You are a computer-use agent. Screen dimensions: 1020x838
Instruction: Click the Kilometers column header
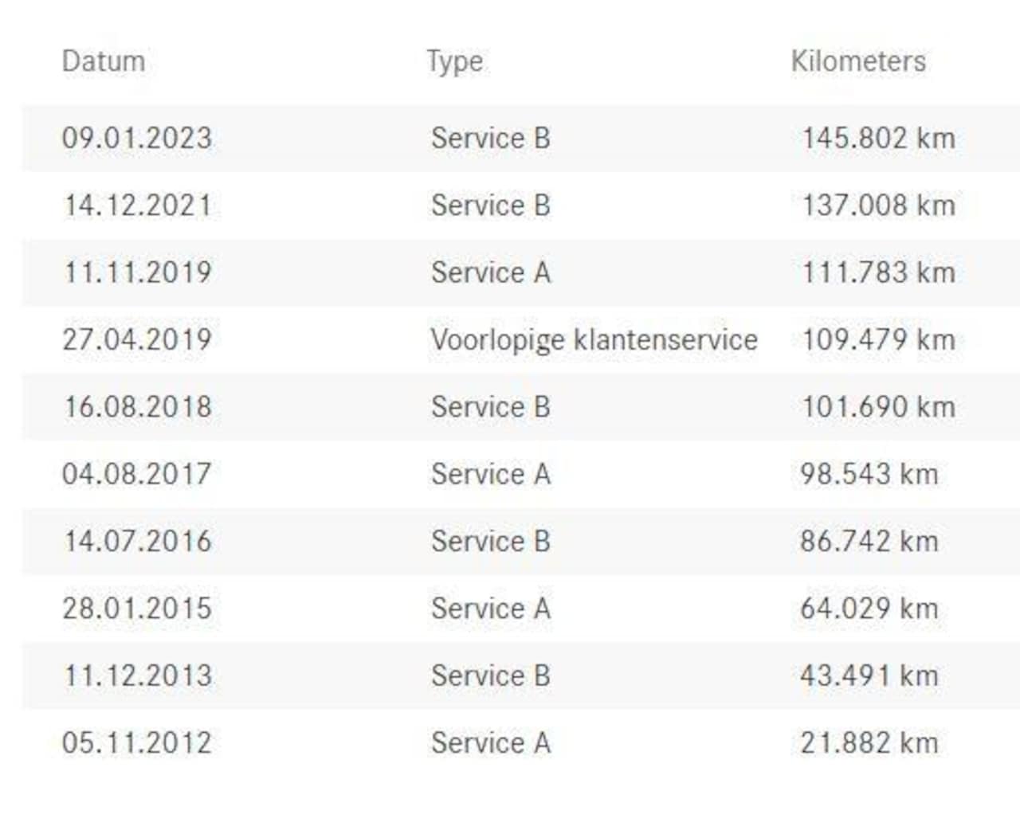point(858,61)
